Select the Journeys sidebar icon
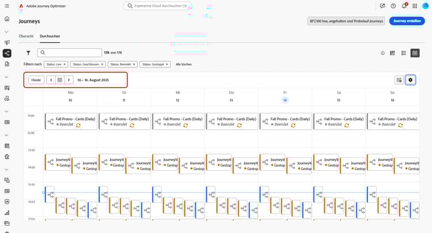 (x=7, y=53)
